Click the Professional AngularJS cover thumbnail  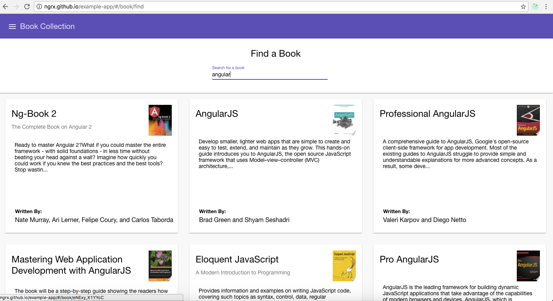pos(528,120)
